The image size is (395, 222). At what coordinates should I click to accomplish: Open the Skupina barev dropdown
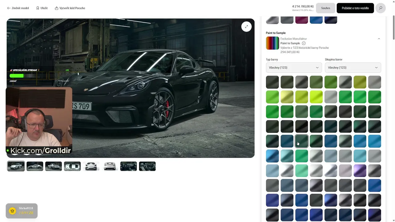353,68
